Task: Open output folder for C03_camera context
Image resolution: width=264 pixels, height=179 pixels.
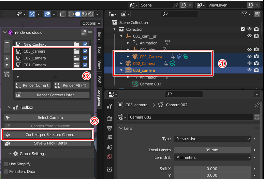Action: tap(77, 51)
